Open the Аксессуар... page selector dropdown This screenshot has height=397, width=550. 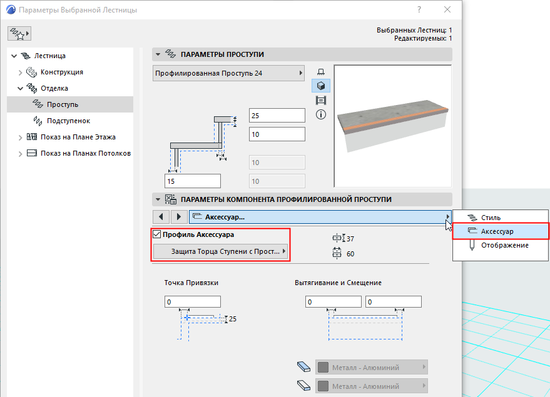[320, 217]
